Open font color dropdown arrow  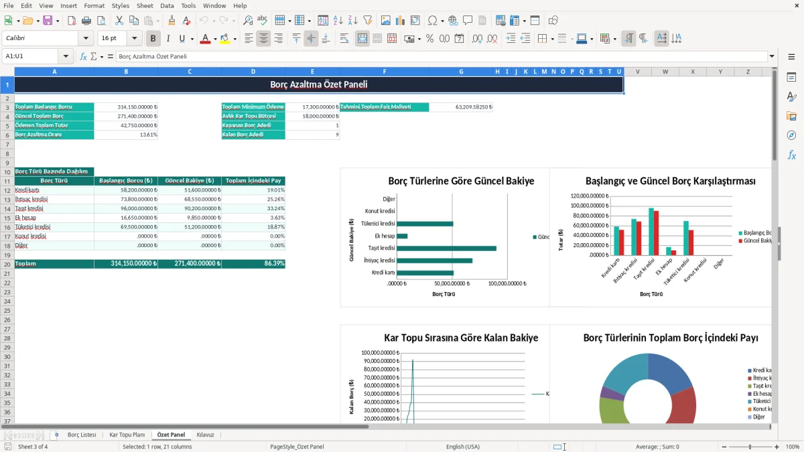pos(214,39)
